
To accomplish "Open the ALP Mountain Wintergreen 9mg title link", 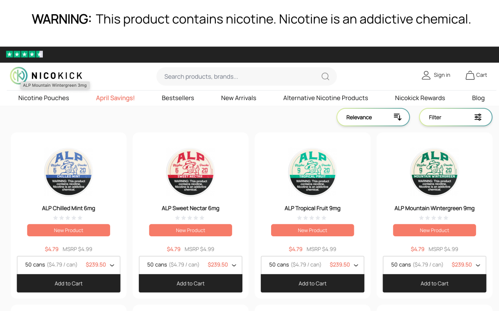I will point(434,208).
